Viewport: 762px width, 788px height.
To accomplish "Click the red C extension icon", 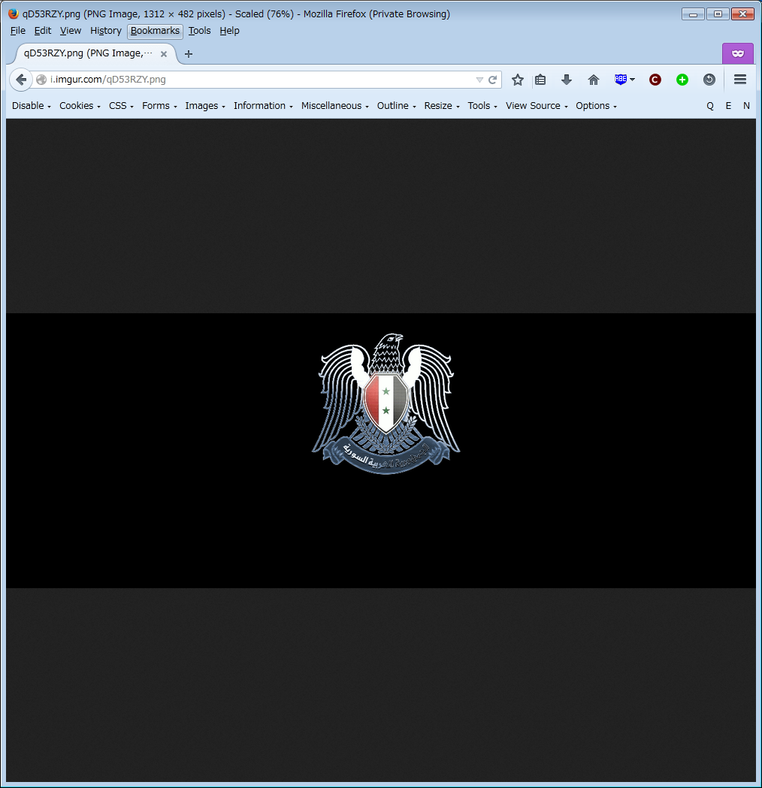I will tap(655, 80).
